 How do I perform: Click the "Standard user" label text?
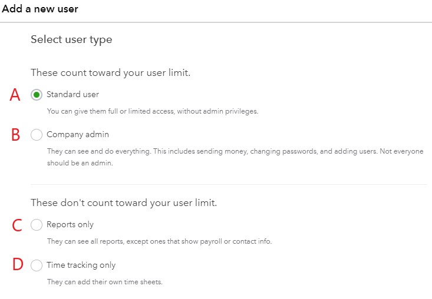[72, 94]
